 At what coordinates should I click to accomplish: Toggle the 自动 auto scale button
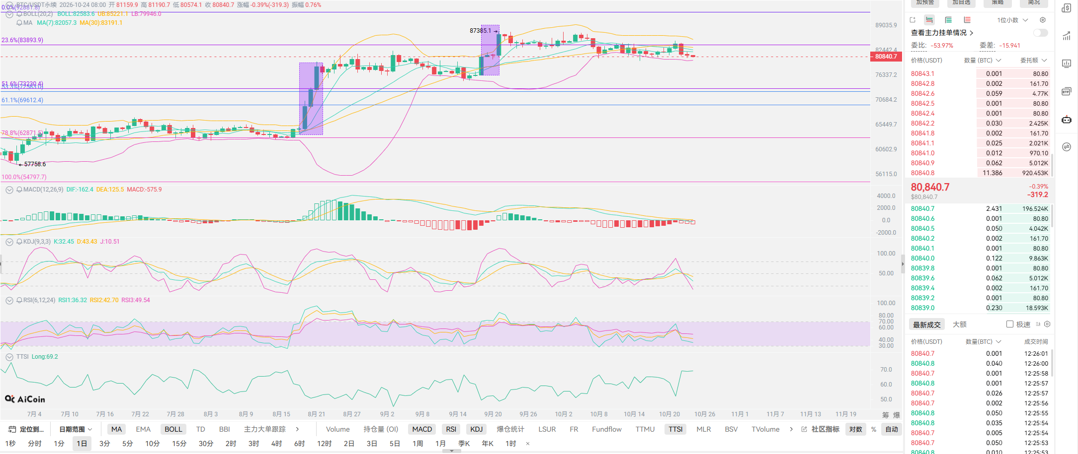pos(892,429)
